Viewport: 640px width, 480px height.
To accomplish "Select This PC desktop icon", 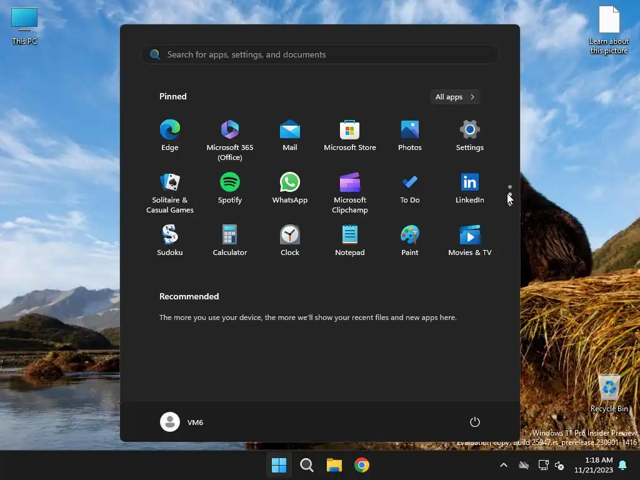I will tap(24, 26).
